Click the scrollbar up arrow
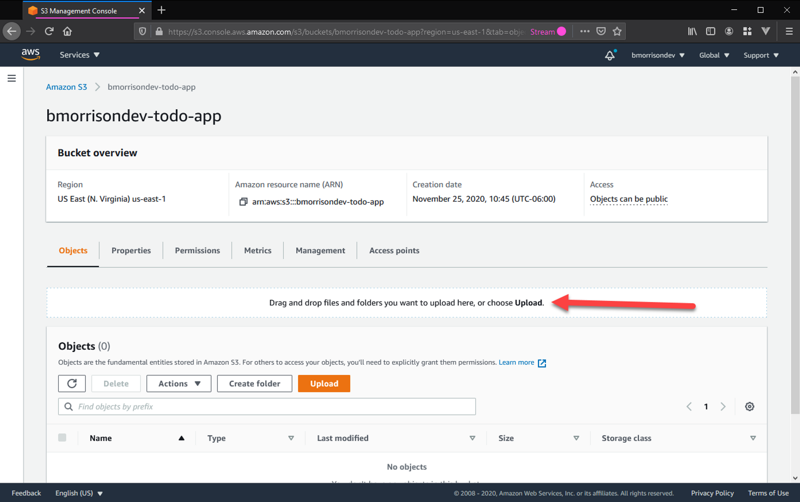The height and width of the screenshot is (502, 800). 795,72
